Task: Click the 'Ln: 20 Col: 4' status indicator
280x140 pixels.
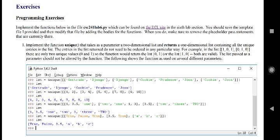Action: coord(247,133)
